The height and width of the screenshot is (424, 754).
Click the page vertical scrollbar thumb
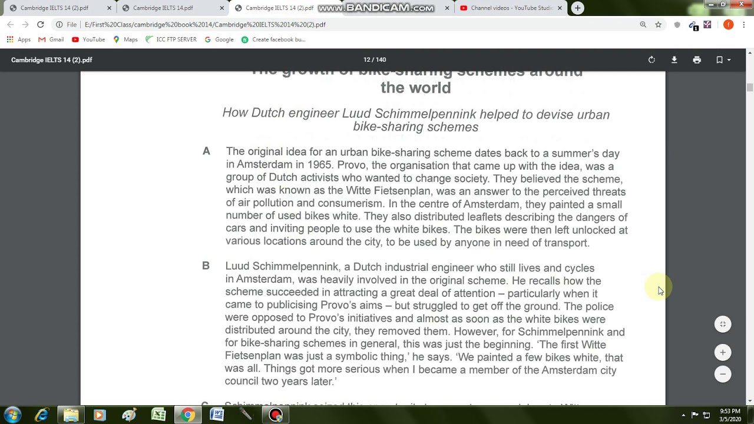[x=749, y=87]
